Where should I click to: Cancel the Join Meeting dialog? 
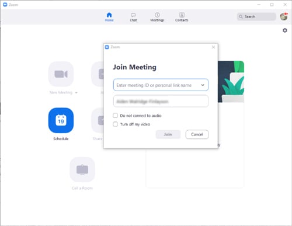coord(197,134)
